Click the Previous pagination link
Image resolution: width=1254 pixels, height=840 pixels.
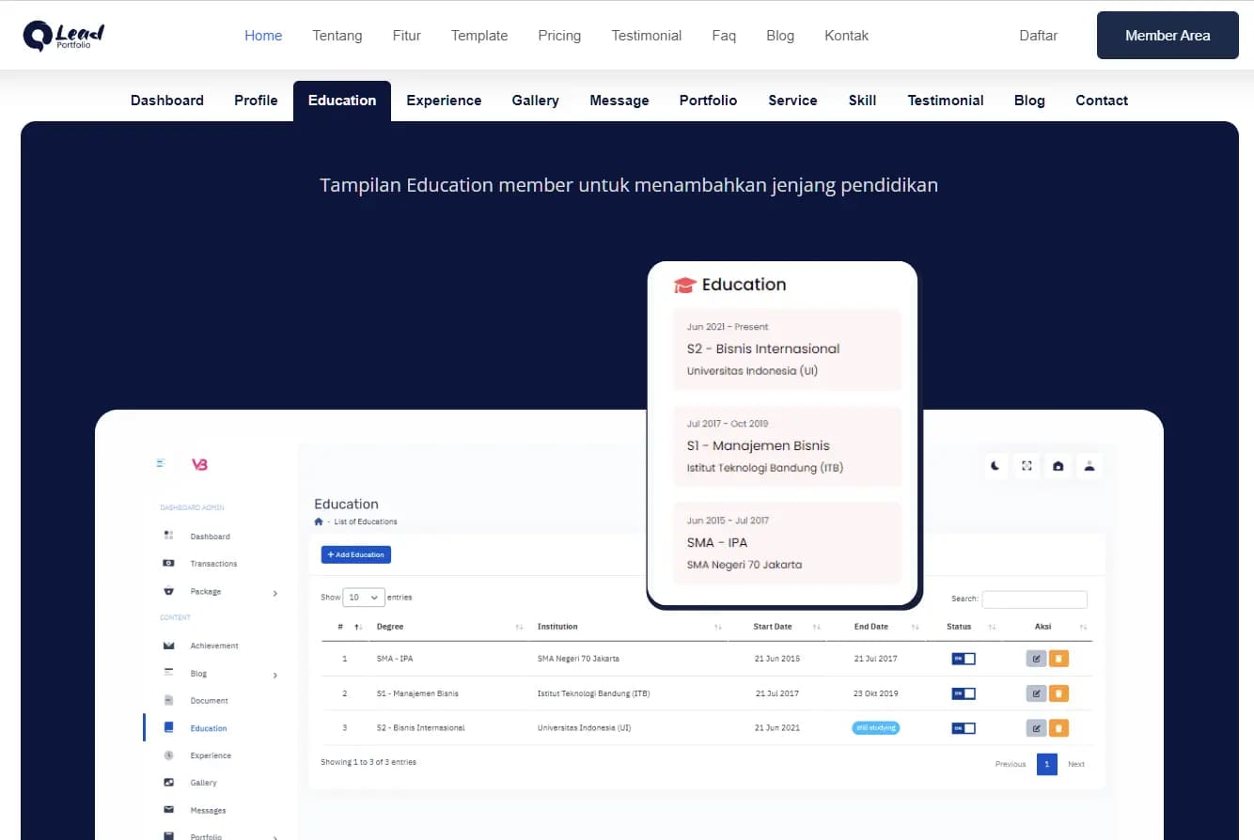(x=1011, y=764)
